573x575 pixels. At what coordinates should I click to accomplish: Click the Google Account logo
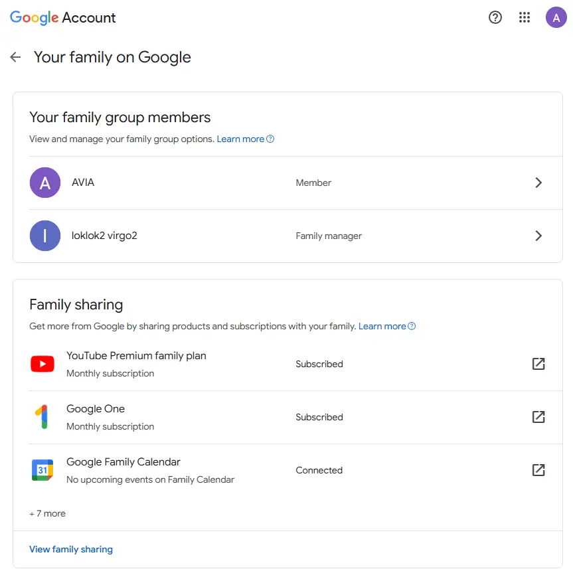click(62, 18)
